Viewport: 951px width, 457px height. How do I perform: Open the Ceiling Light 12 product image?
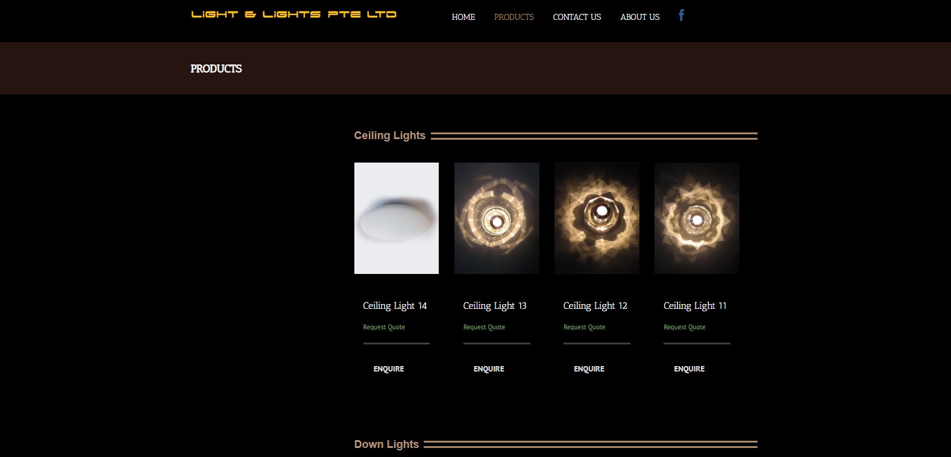(597, 218)
